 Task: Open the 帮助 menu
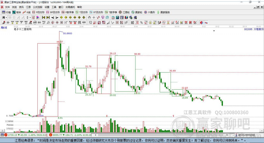tap(79, 7)
